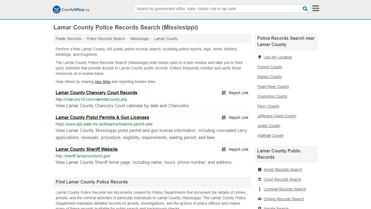Open the Police Records Search breadcrumb
The image size is (371, 209).
pos(106,39)
